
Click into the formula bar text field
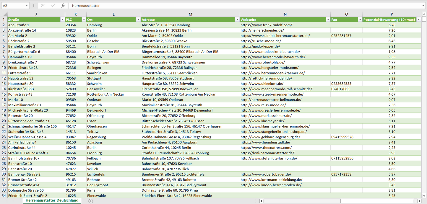click(236, 6)
